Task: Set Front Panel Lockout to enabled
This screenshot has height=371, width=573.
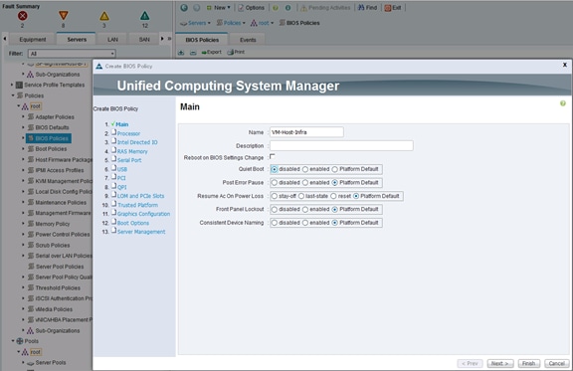Action: click(305, 210)
